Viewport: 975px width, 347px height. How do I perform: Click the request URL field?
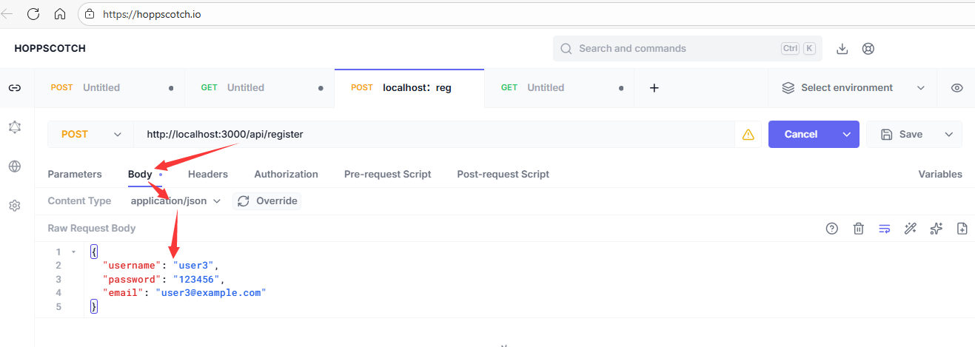[x=434, y=135]
